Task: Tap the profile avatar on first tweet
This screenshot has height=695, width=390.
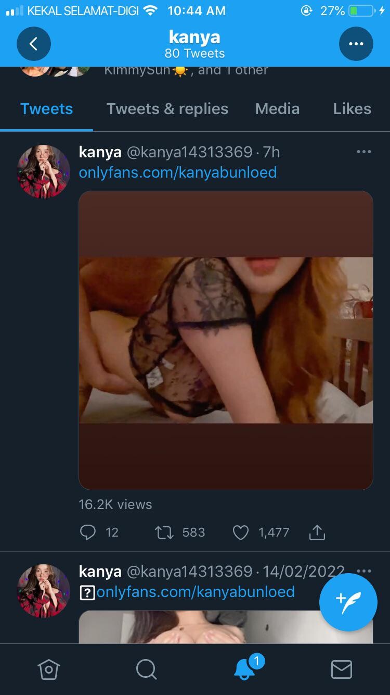Action: click(44, 171)
